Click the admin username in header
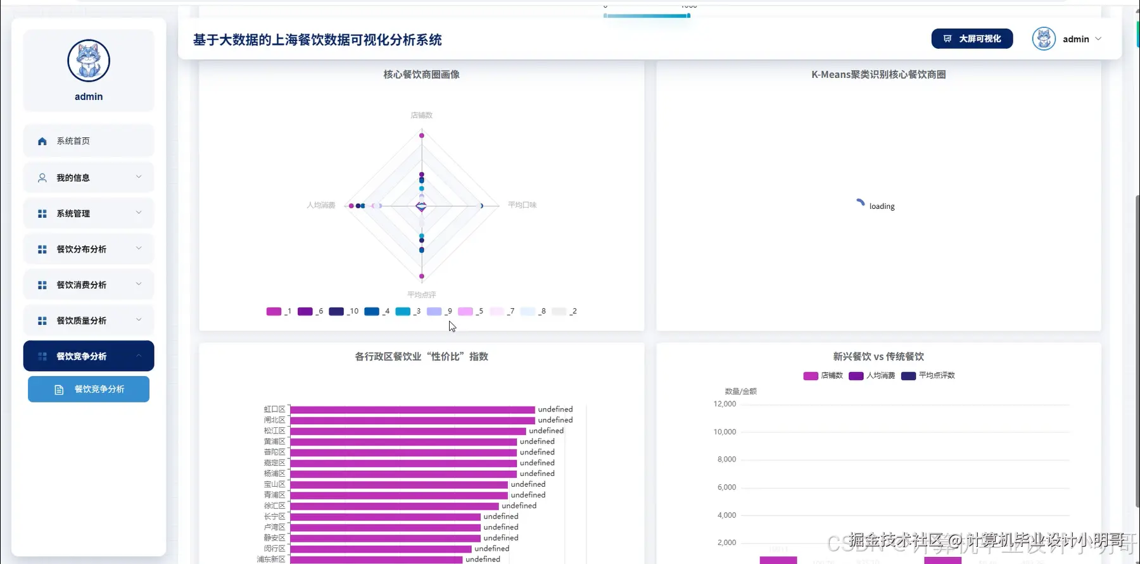The image size is (1140, 564). (x=1075, y=39)
